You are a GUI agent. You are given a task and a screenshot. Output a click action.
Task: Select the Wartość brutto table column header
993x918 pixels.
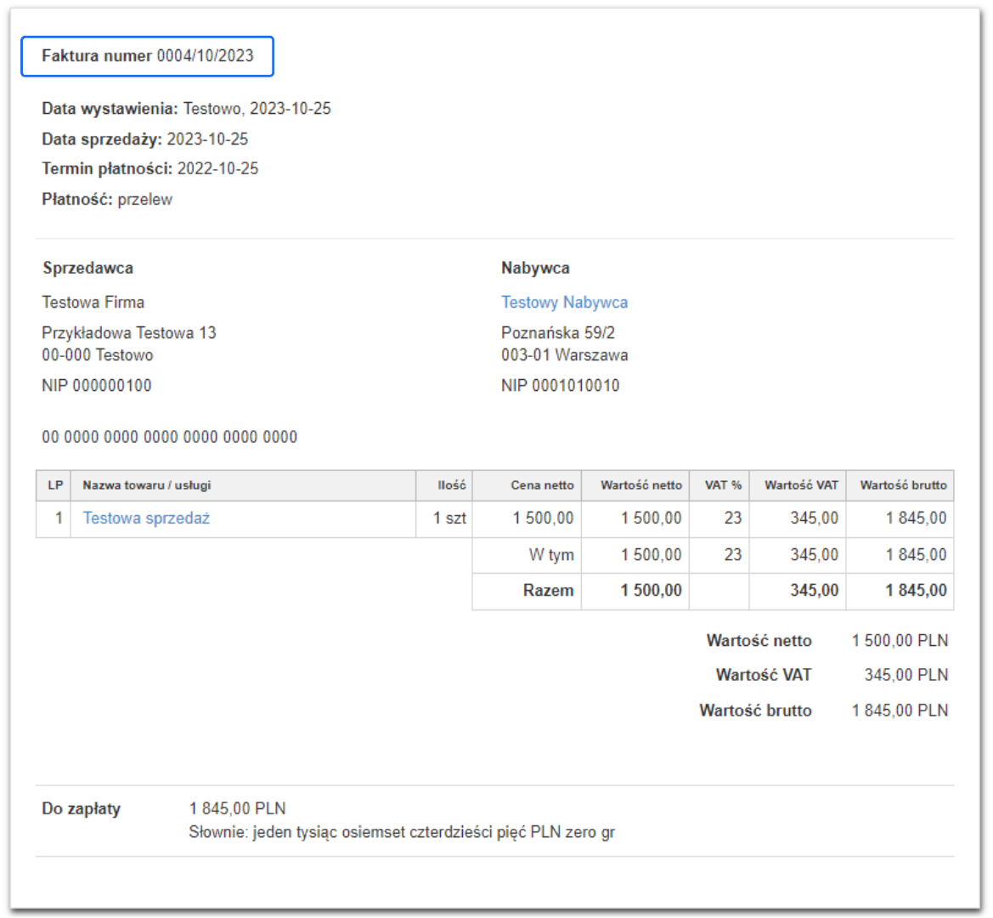pos(903,485)
